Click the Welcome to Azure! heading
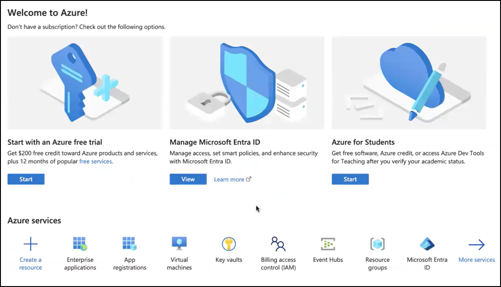This screenshot has height=287, width=501. pyautogui.click(x=47, y=13)
